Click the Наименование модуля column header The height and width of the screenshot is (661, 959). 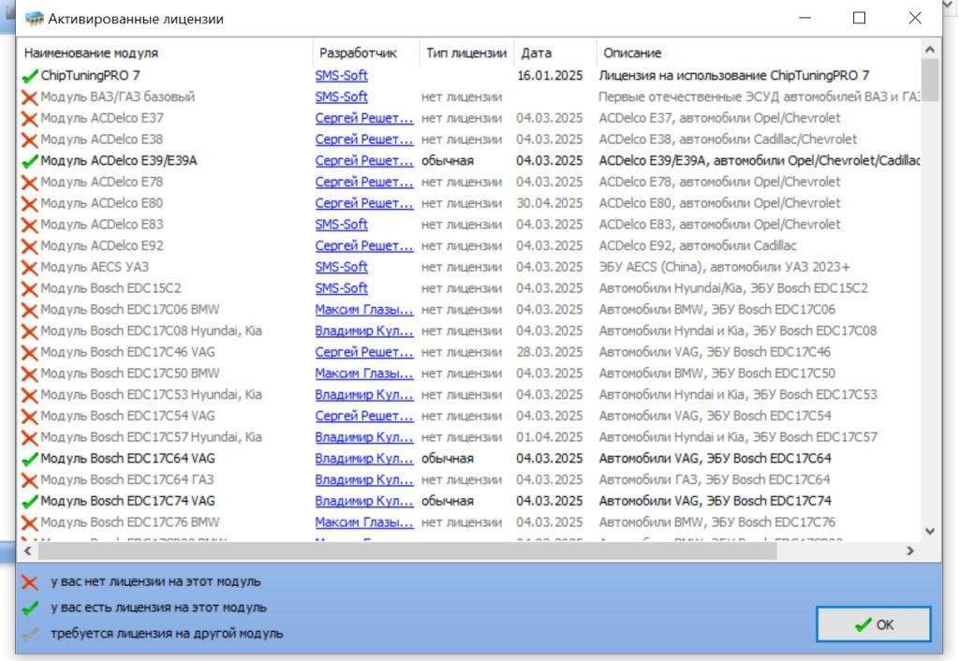(x=165, y=53)
